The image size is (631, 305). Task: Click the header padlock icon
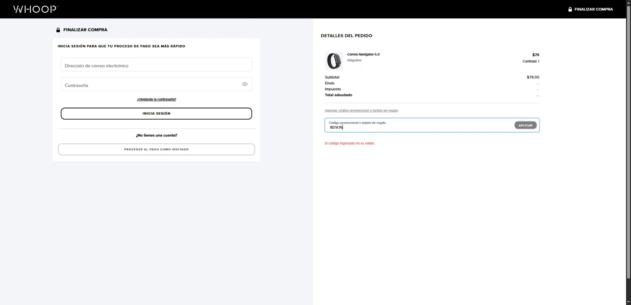(570, 9)
